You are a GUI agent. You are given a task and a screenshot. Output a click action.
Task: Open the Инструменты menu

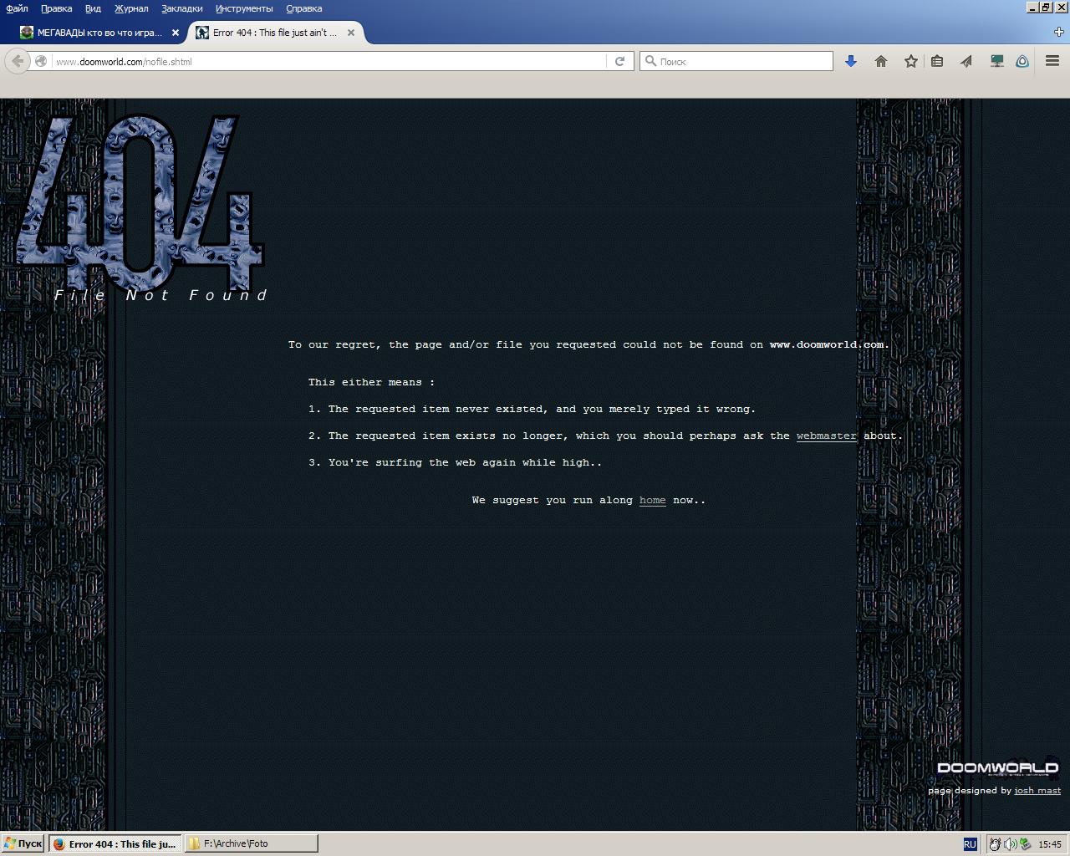point(244,8)
